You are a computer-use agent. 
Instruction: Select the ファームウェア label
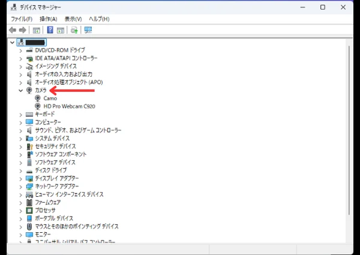click(x=48, y=202)
